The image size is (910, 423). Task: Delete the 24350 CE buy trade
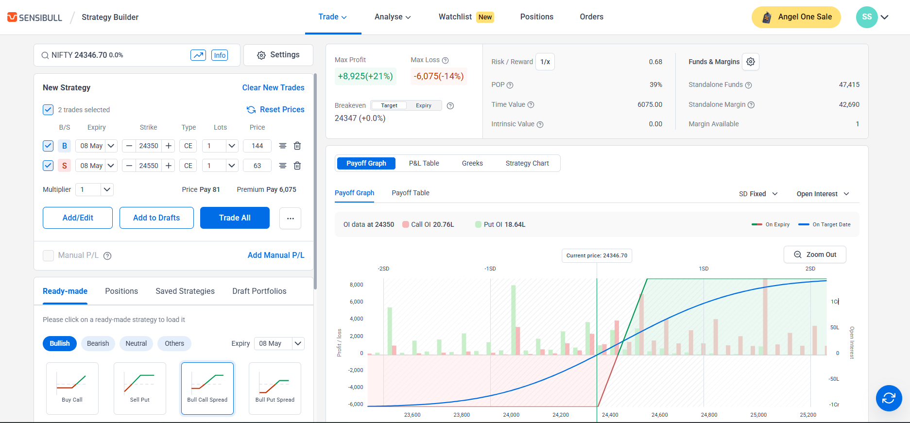pyautogui.click(x=297, y=146)
